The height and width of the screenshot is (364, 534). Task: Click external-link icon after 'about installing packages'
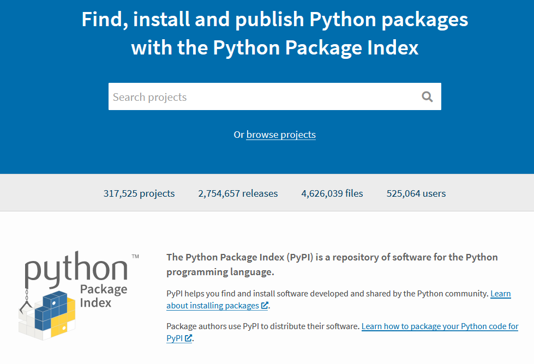click(265, 306)
